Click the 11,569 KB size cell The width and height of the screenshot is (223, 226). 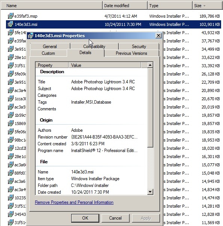tap(211, 223)
